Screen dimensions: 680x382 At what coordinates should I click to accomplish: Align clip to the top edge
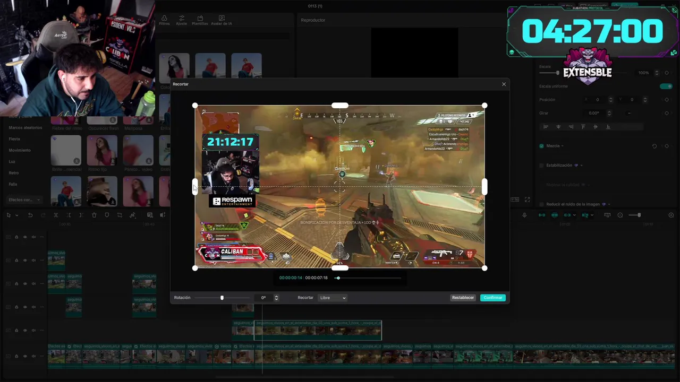[583, 127]
